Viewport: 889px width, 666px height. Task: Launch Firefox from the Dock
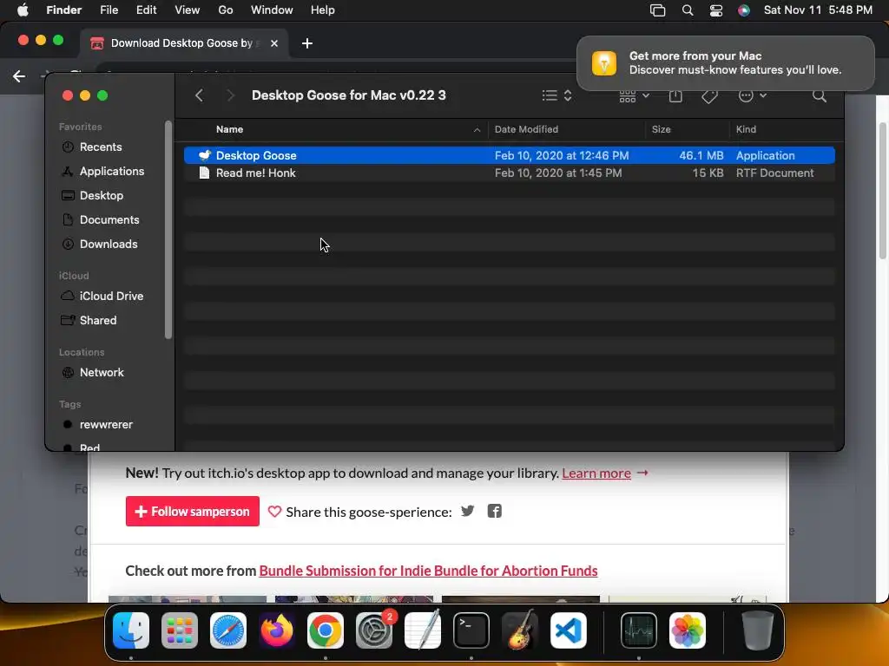coord(277,630)
